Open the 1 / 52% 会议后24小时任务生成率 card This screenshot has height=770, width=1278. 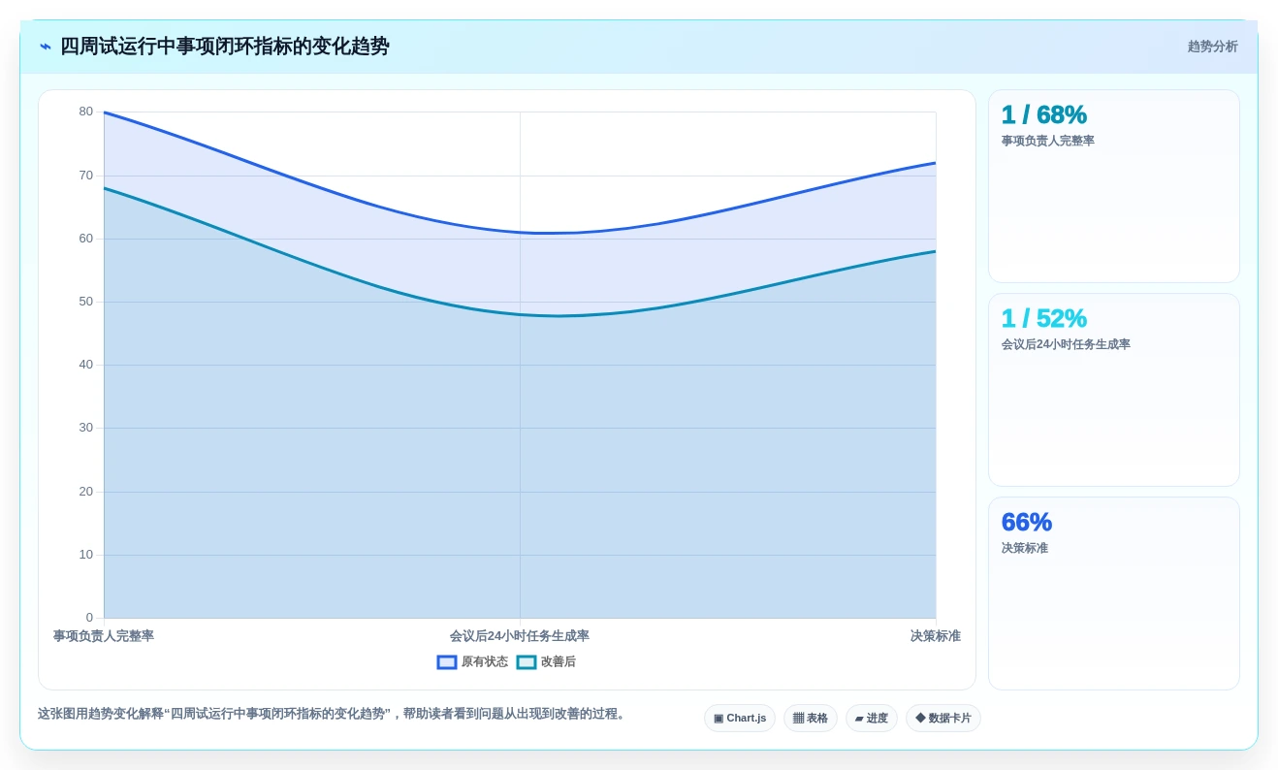click(x=1114, y=390)
